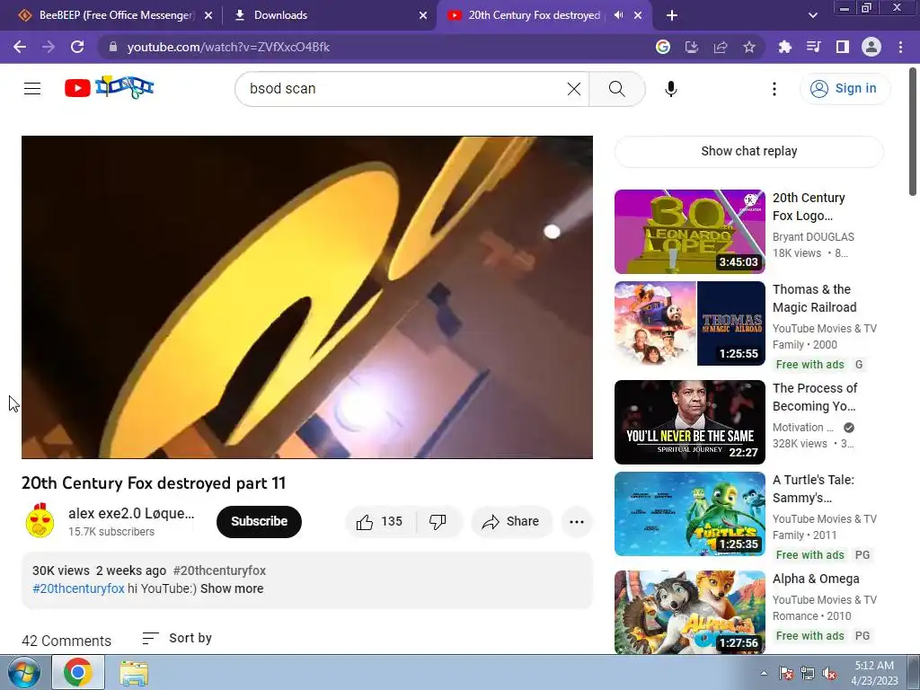
Task: Open the YouTube guide hamburger menu
Action: tap(32, 89)
